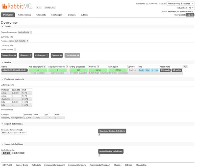Screen dimensions: 197x167
Task: Open node rabbit@GA-220604-NB-01 details
Action: (x=15, y=70)
